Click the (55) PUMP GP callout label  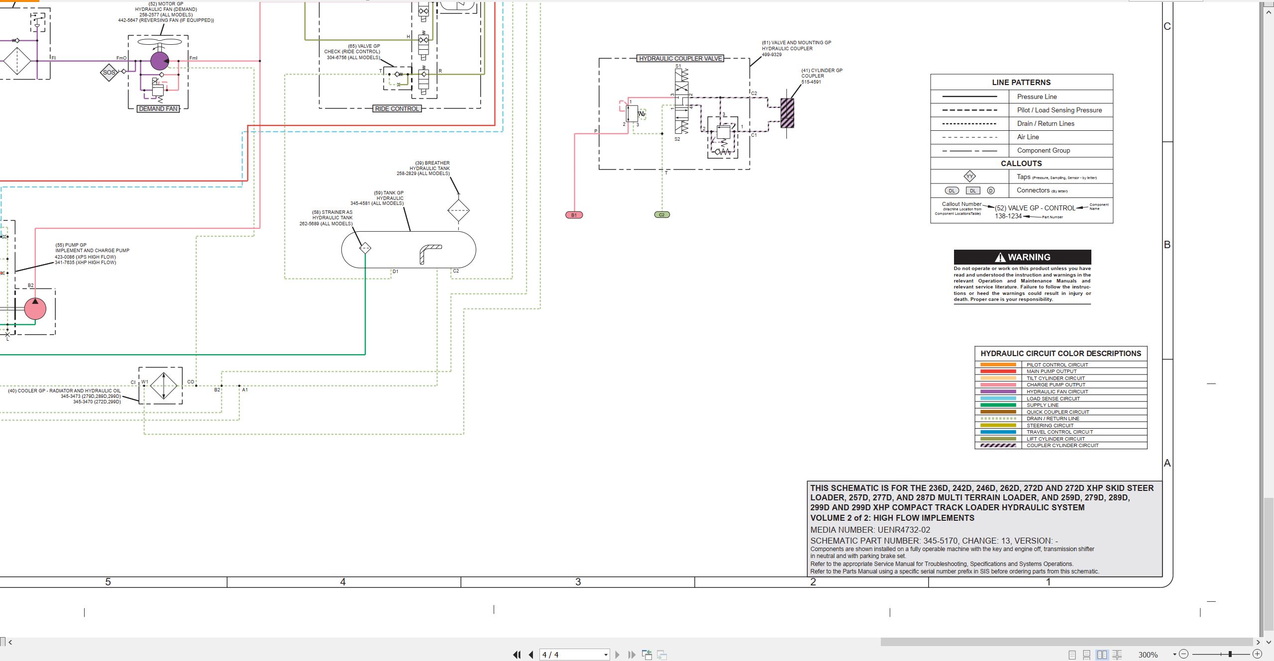(71, 245)
